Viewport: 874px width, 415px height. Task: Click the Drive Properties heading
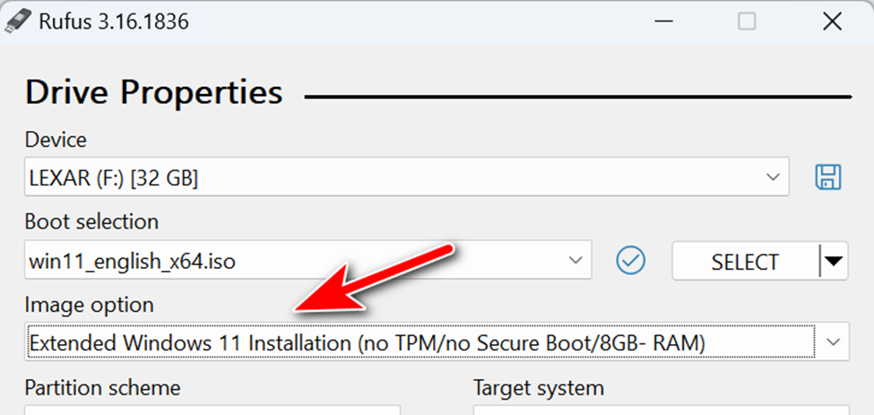point(154,92)
